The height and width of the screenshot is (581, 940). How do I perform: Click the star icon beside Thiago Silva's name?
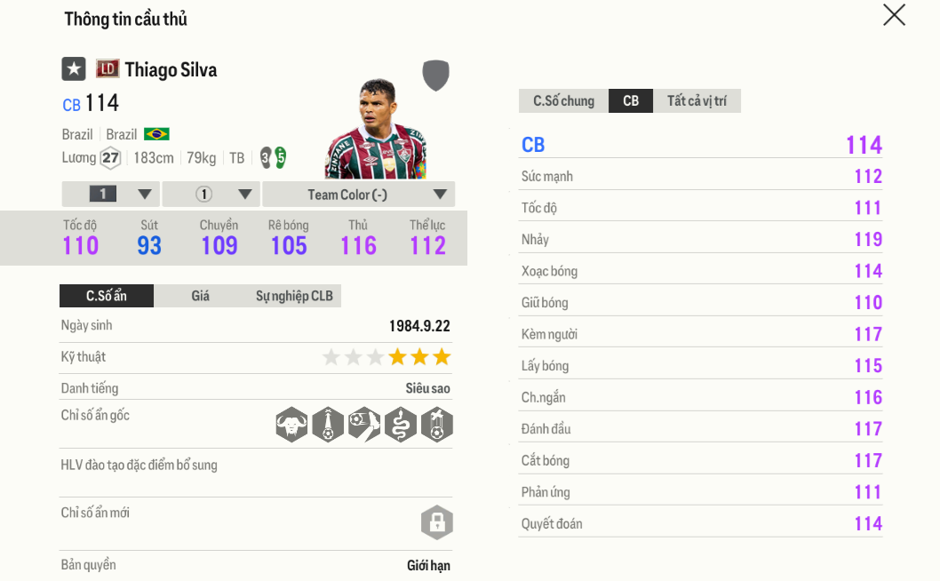click(72, 69)
